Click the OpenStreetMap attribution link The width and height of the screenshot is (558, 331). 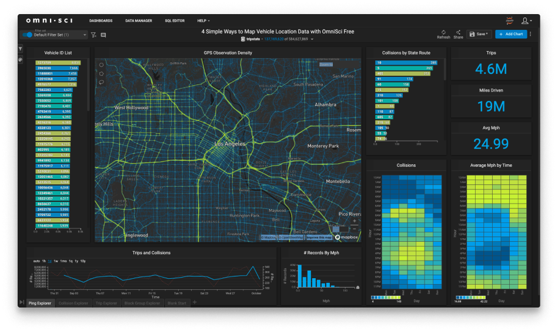pos(290,237)
